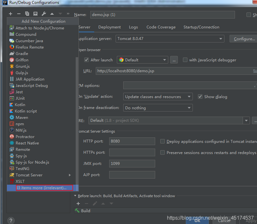The height and width of the screenshot is (224, 257).
Task: Switch to the Logs tab
Action: [x=133, y=27]
